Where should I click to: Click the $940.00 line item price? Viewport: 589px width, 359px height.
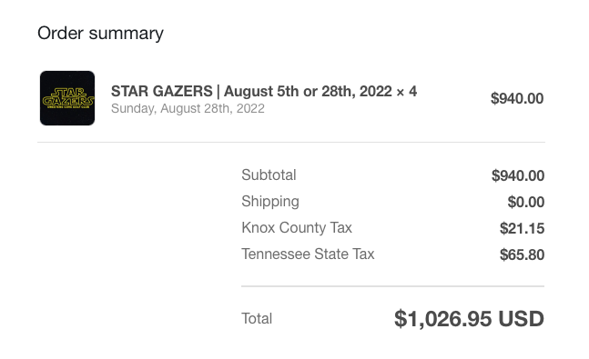tap(517, 99)
